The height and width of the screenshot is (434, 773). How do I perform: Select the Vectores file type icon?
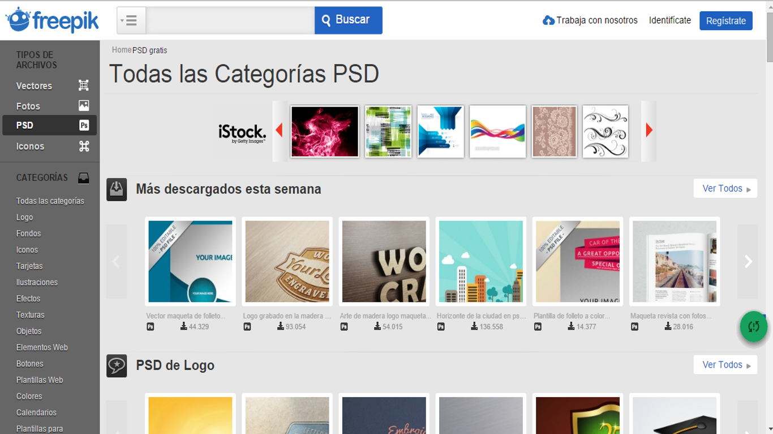[x=83, y=85]
